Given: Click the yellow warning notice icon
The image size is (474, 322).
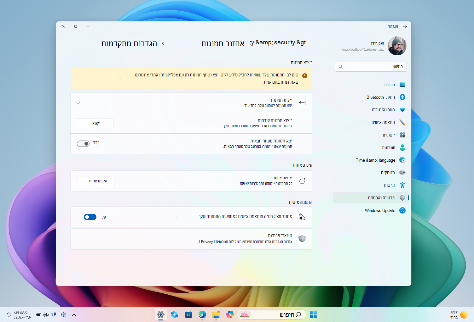Looking at the screenshot, I should tap(305, 76).
